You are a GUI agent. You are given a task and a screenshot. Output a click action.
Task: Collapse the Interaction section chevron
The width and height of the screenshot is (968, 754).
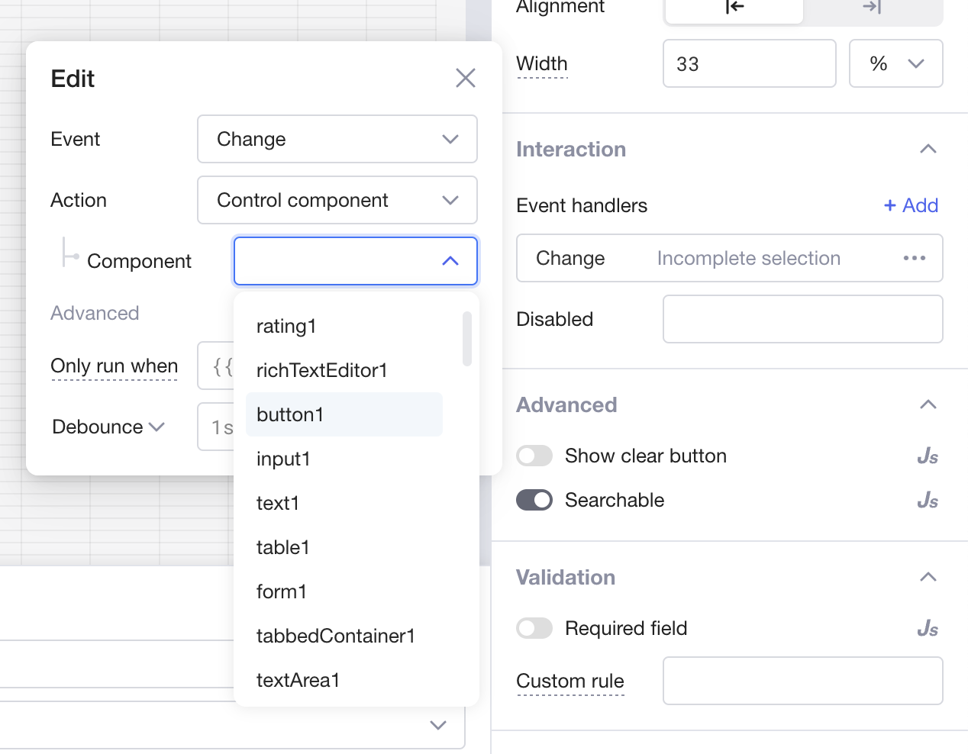pos(928,149)
